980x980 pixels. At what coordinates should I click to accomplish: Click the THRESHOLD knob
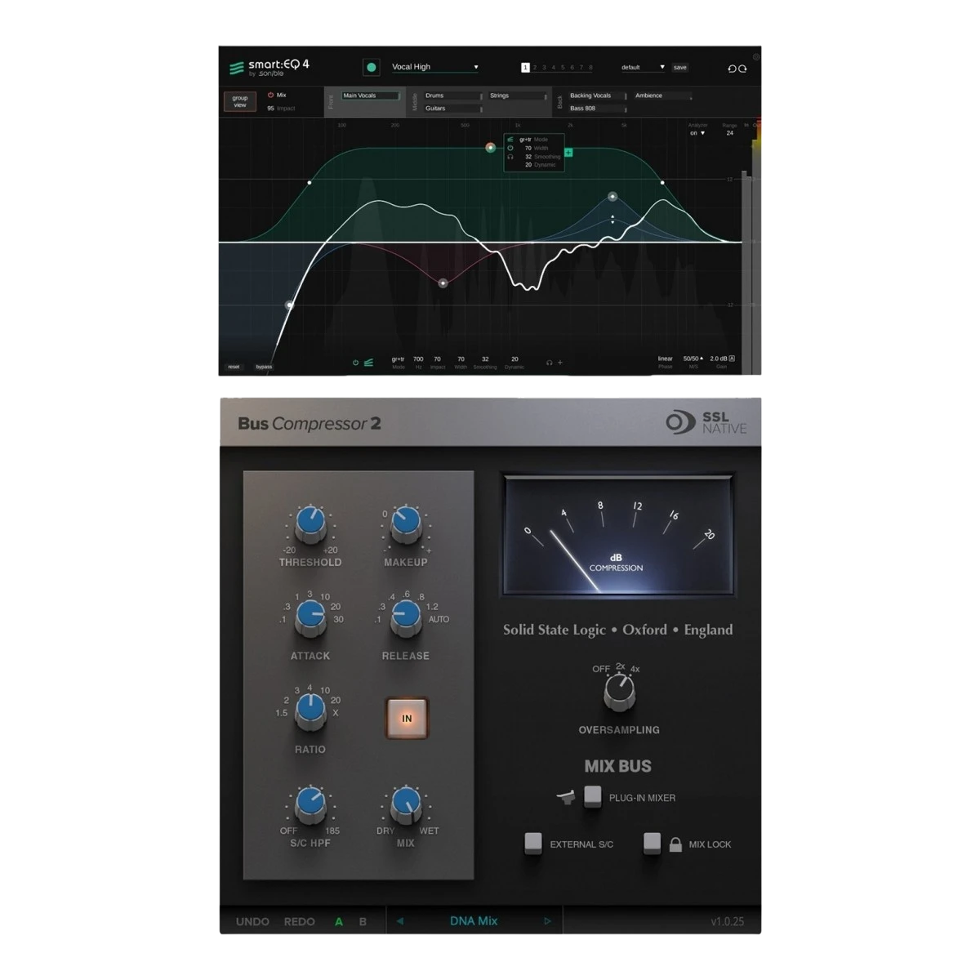point(310,523)
